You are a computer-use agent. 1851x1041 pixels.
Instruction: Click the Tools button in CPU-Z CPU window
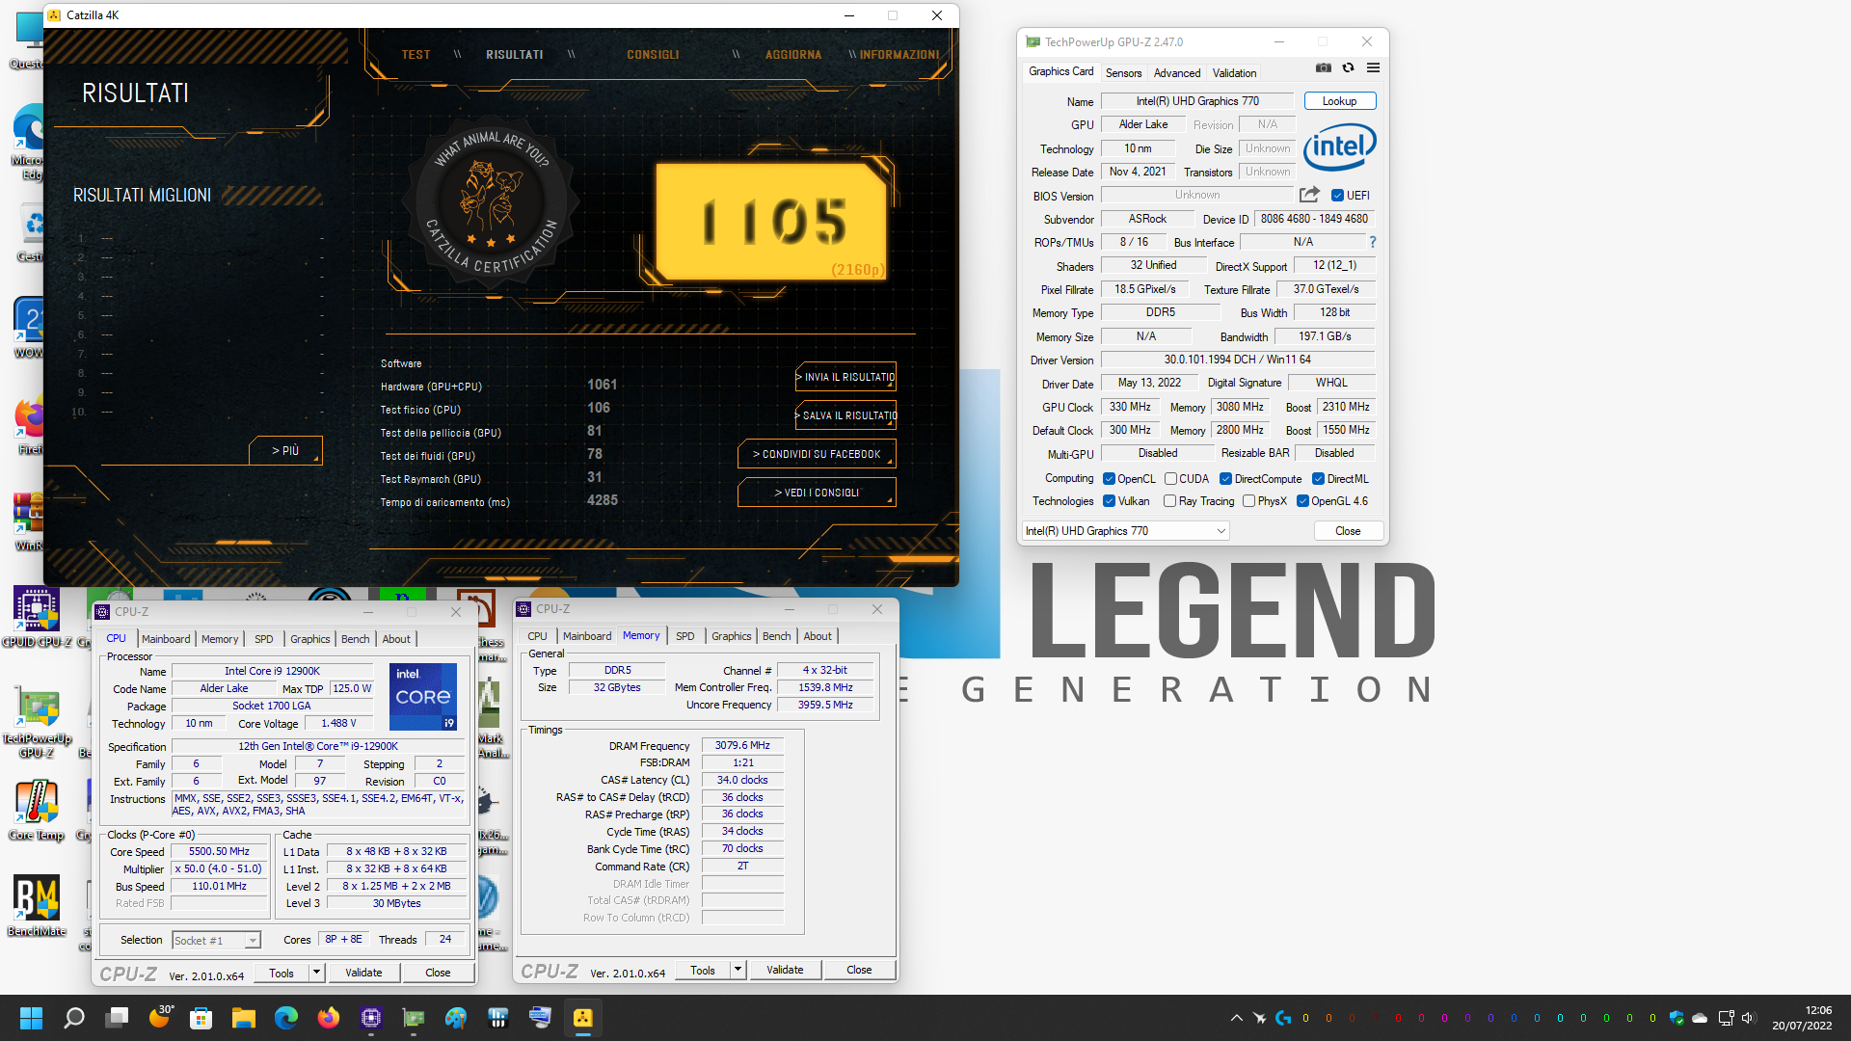[x=282, y=973]
